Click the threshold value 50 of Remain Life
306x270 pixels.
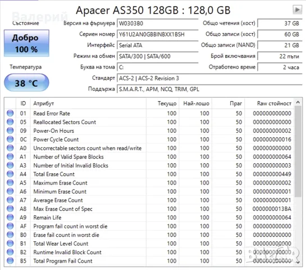click(239, 218)
